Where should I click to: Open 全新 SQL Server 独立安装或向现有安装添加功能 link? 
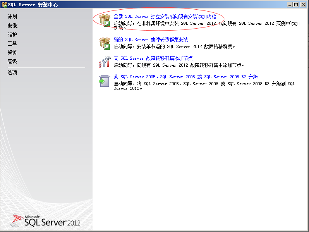pos(165,17)
